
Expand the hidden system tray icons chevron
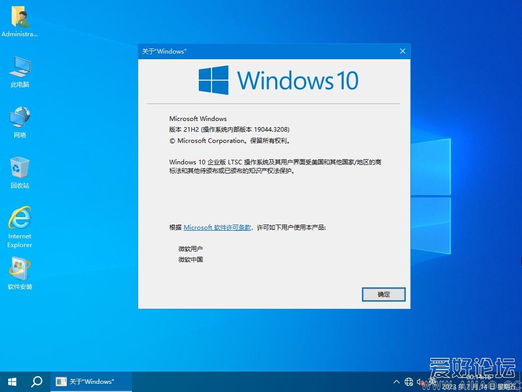coord(397,382)
